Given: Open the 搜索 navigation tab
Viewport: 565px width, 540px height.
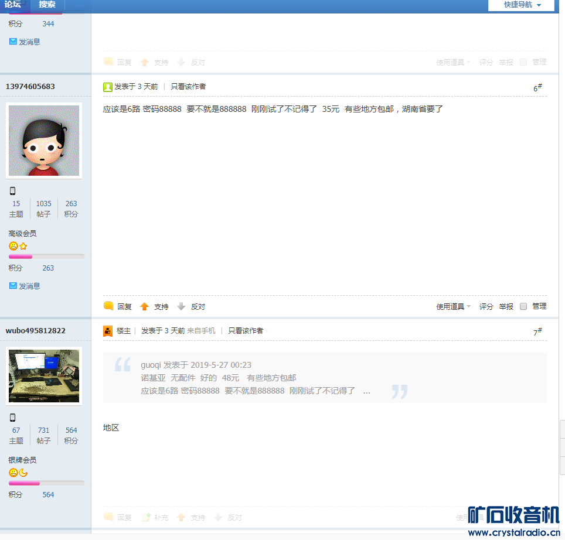Looking at the screenshot, I should pyautogui.click(x=47, y=4).
